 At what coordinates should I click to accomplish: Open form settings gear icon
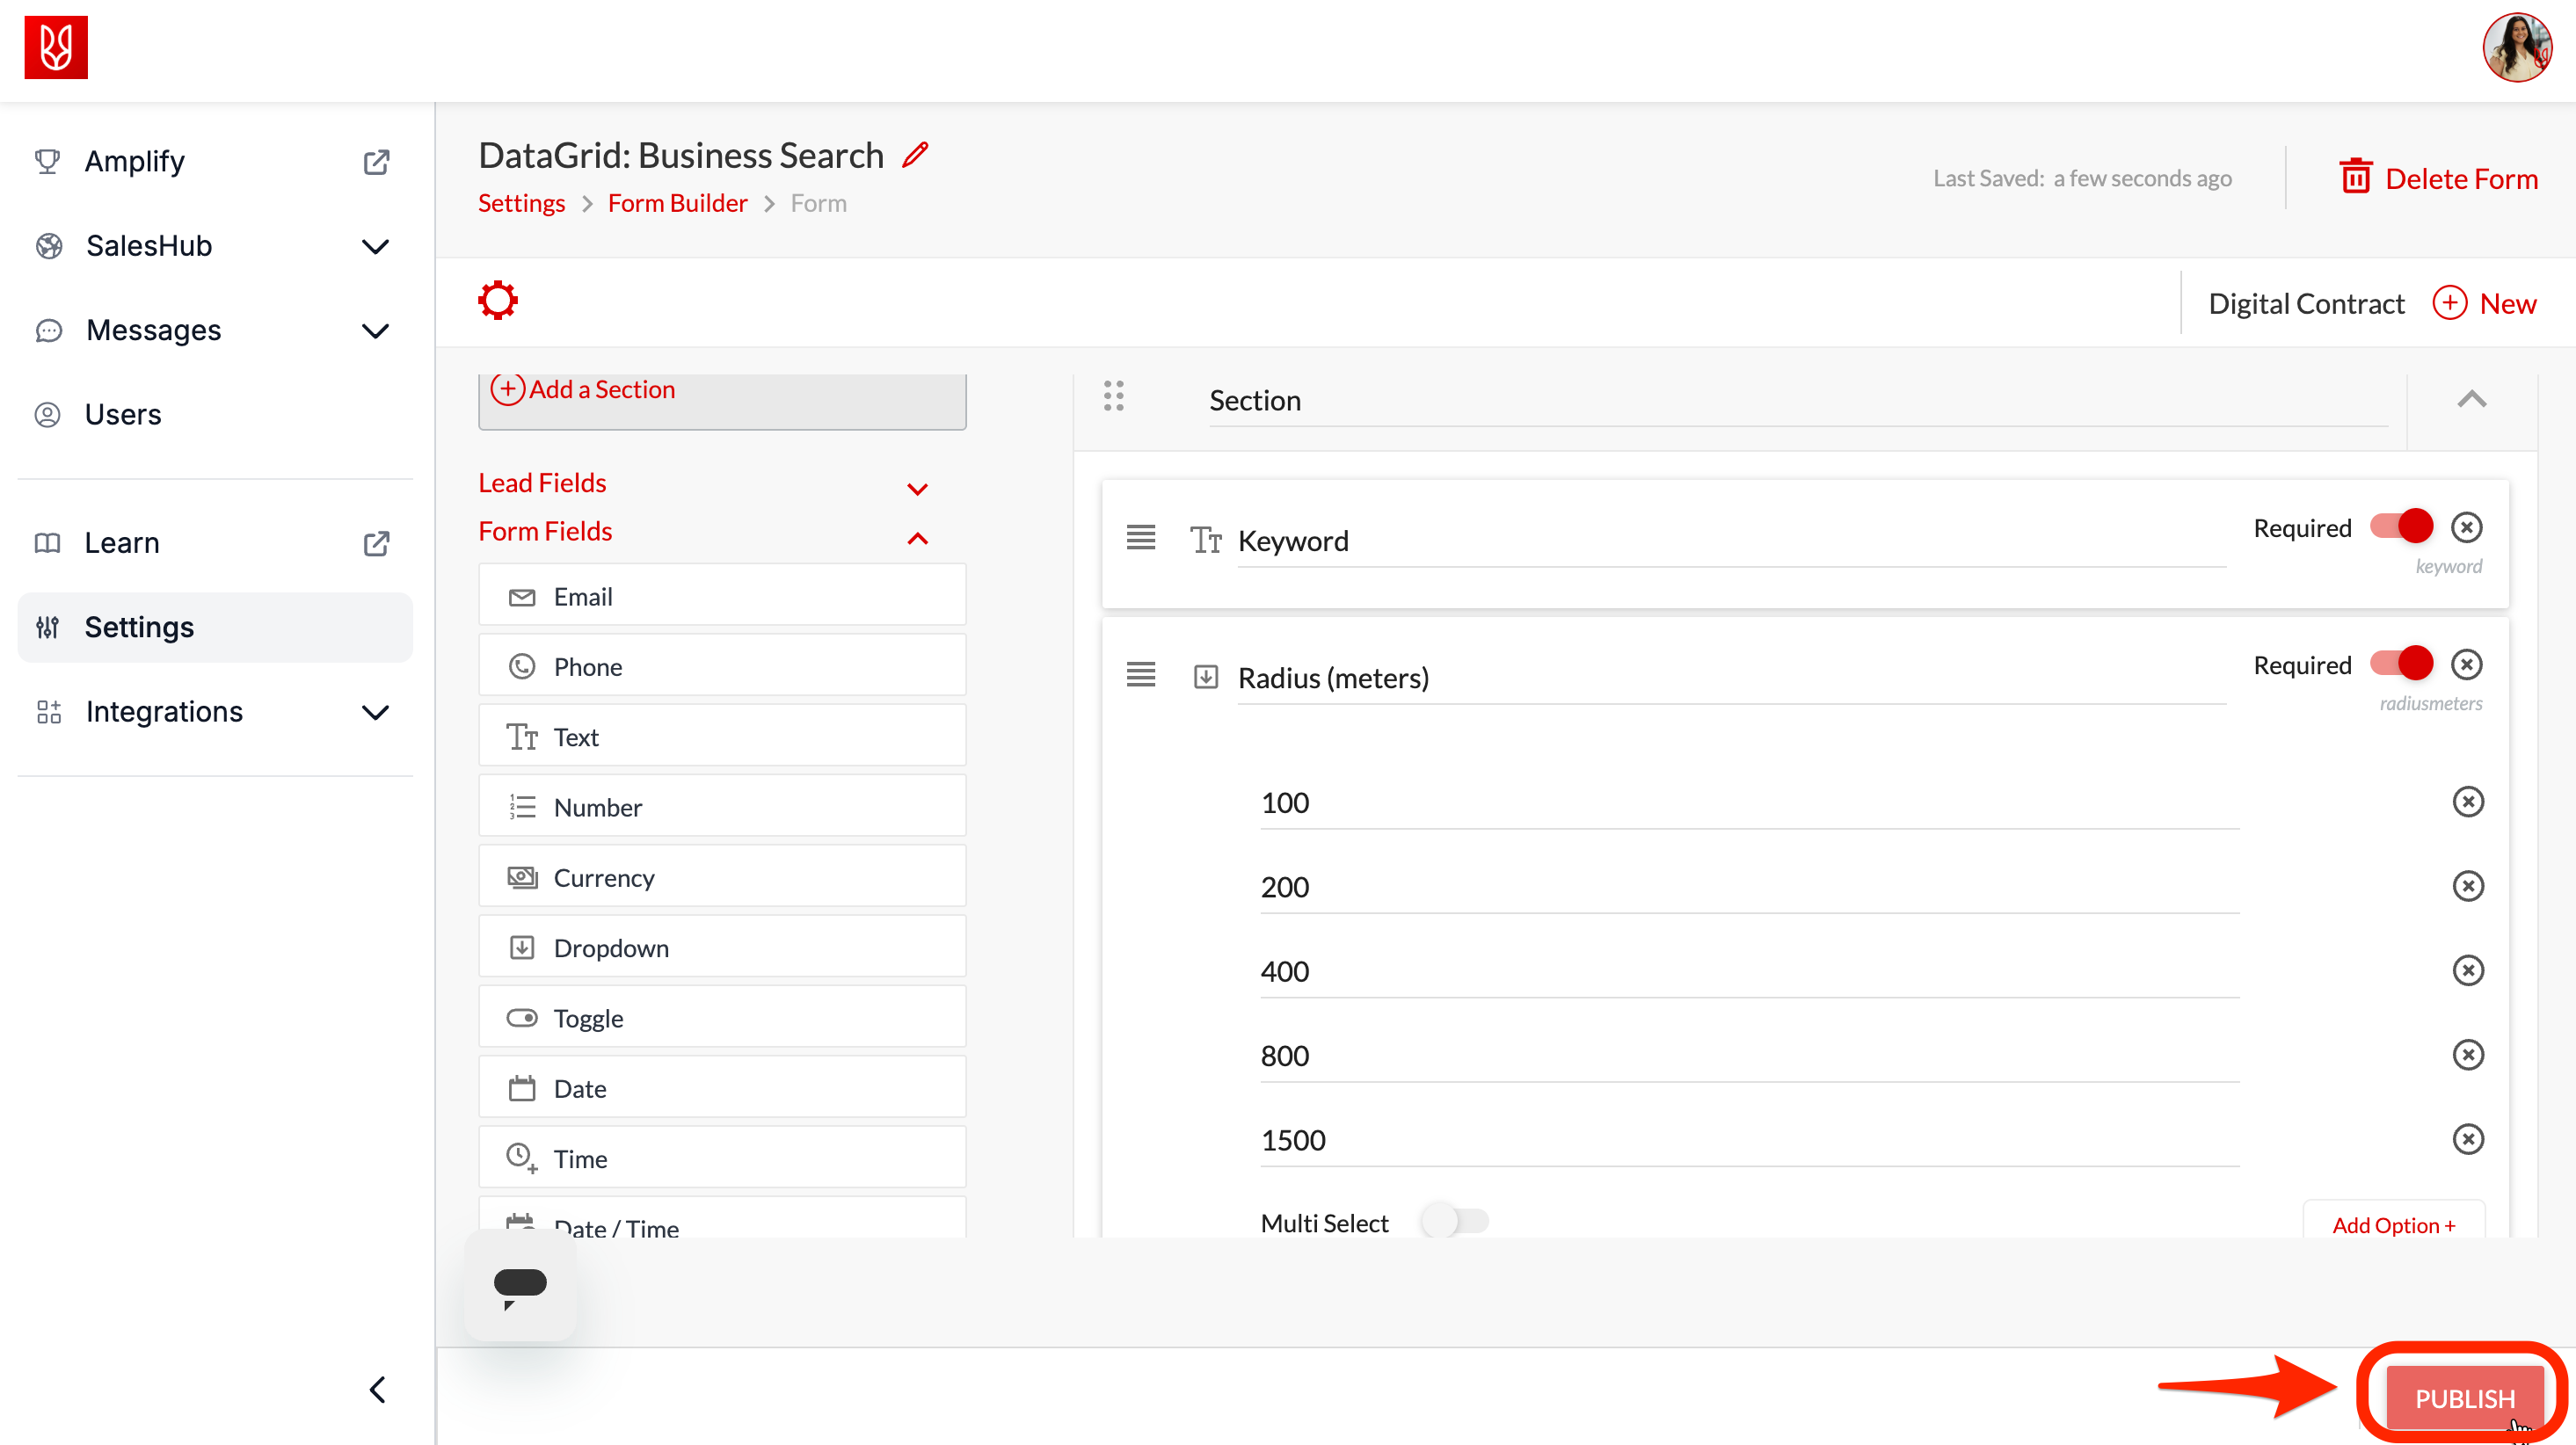[498, 300]
